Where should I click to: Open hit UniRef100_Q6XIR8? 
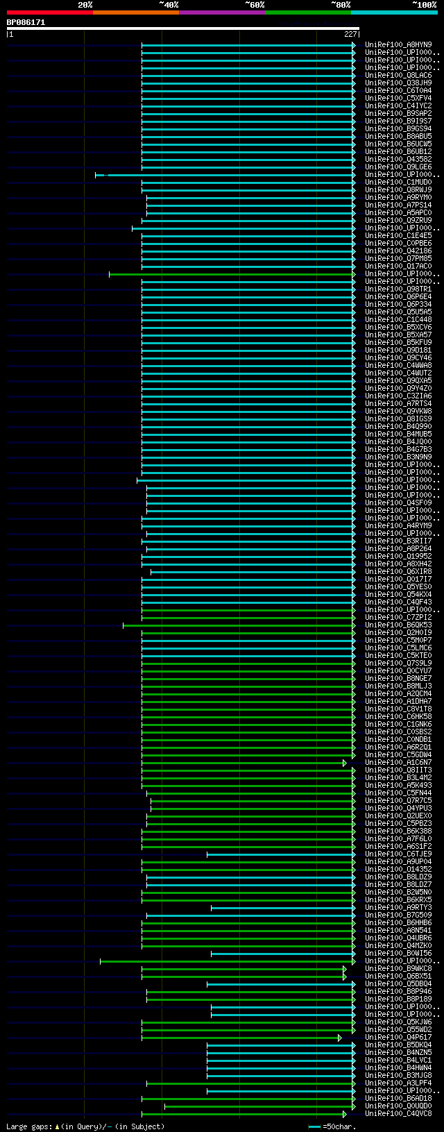point(398,571)
